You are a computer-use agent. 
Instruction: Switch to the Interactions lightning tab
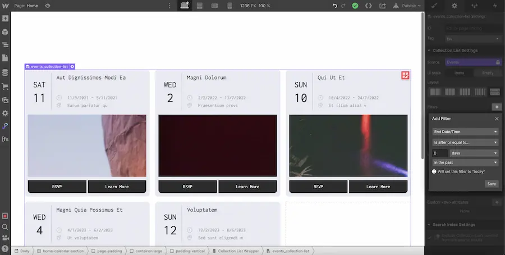click(x=495, y=6)
